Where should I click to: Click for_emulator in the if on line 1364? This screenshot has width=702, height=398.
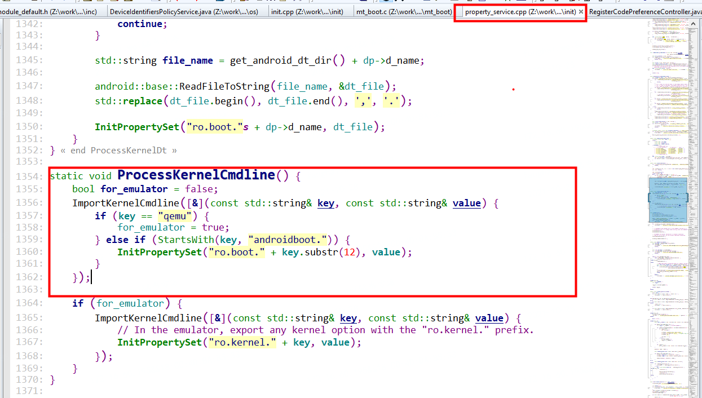point(130,303)
